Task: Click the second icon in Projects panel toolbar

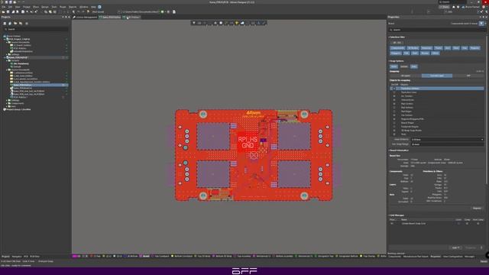Action: (x=10, y=24)
